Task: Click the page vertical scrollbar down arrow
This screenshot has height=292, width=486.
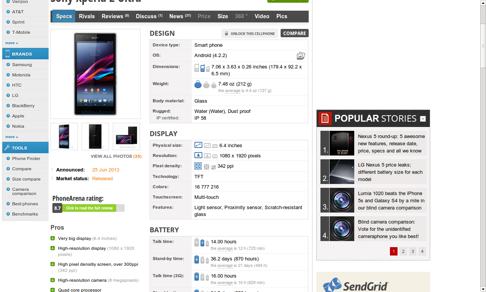Action: click(x=483, y=289)
